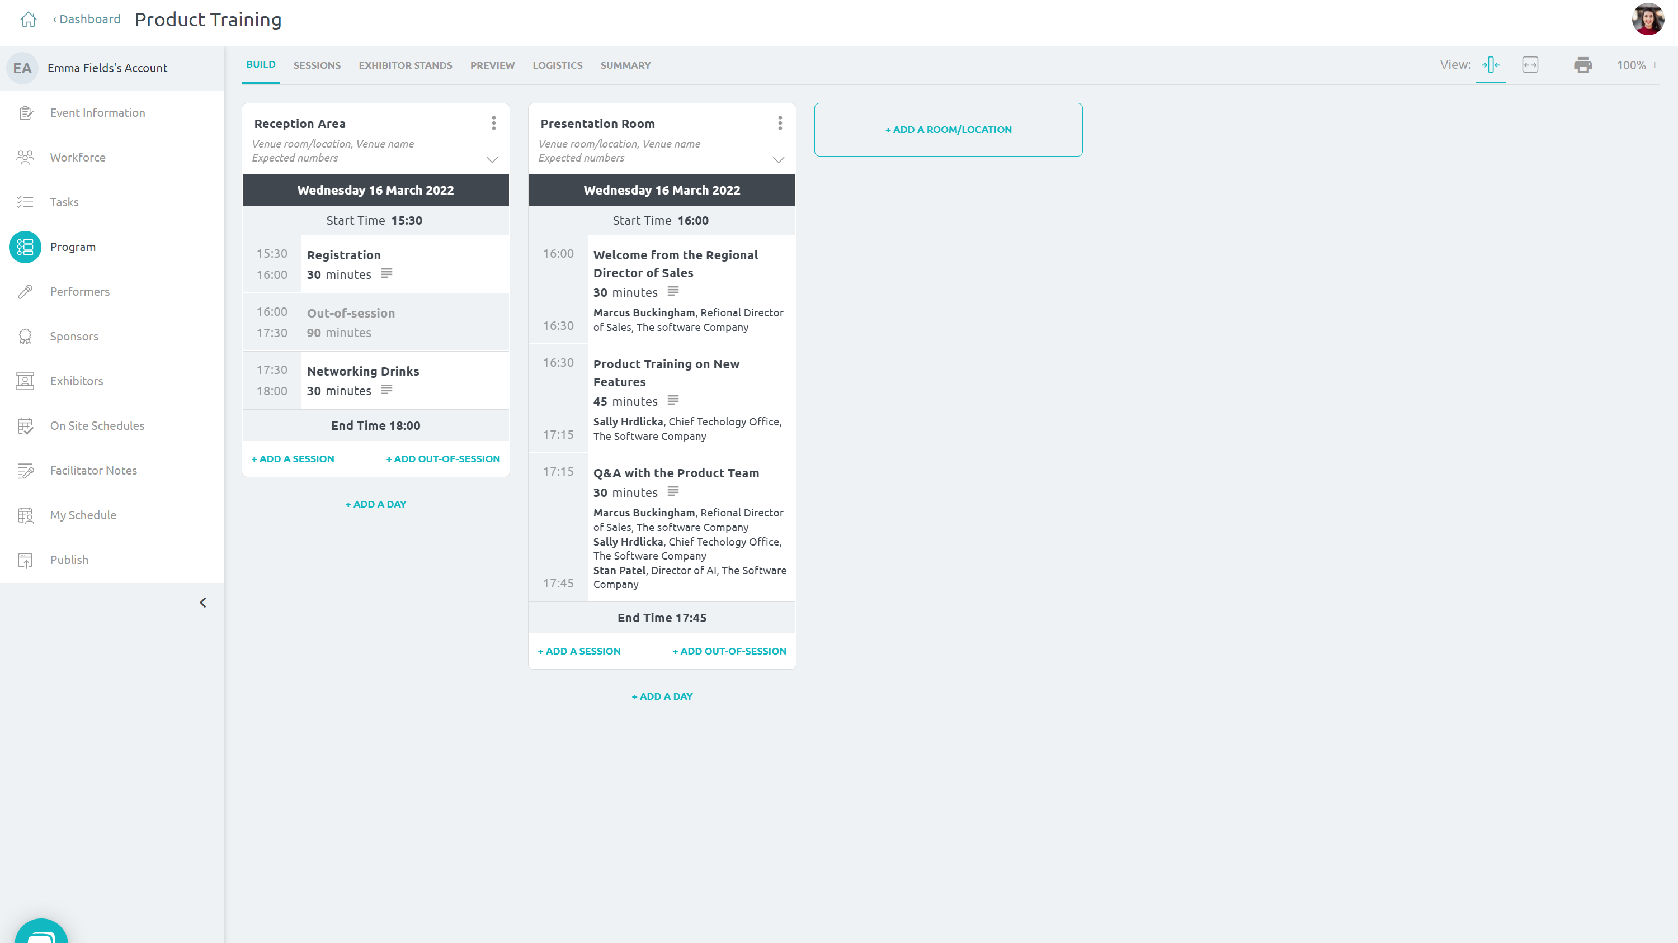Viewport: 1678px width, 943px height.
Task: Click Add a Room/Location button
Action: tap(948, 130)
